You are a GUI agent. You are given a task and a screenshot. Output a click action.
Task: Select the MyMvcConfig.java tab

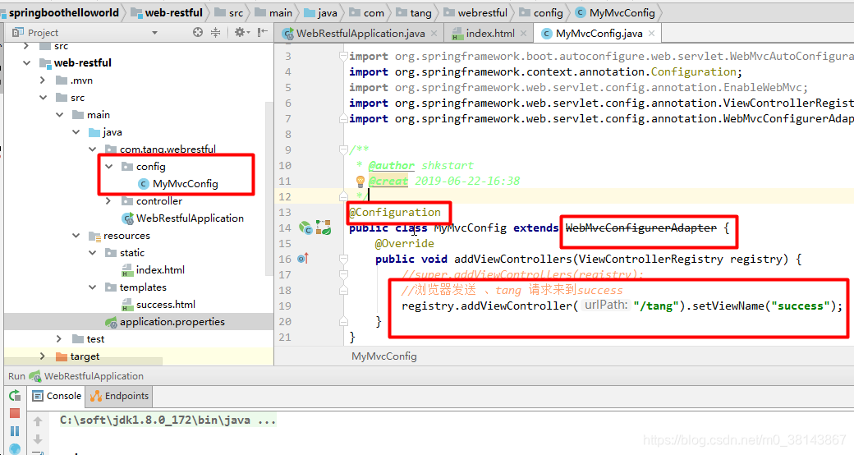599,33
